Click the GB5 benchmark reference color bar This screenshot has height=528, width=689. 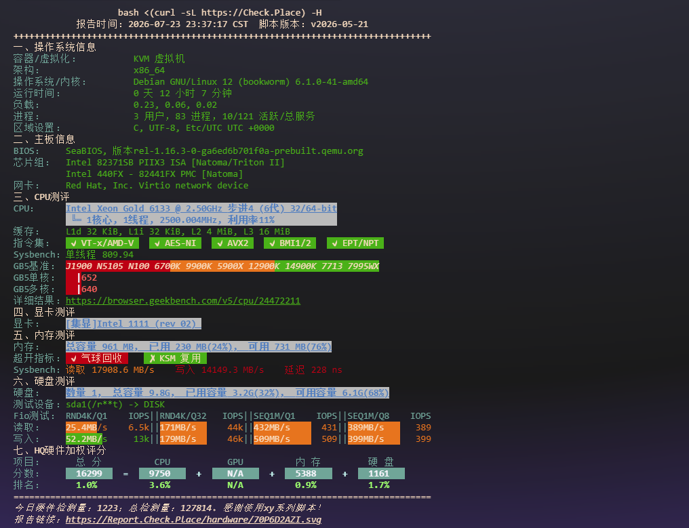(x=222, y=266)
